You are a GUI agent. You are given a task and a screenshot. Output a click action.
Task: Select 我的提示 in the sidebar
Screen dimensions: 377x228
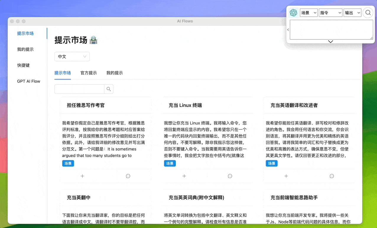25,49
